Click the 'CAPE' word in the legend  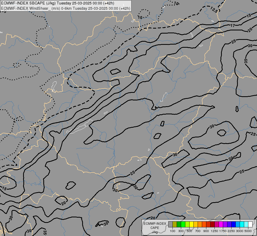click(155, 228)
